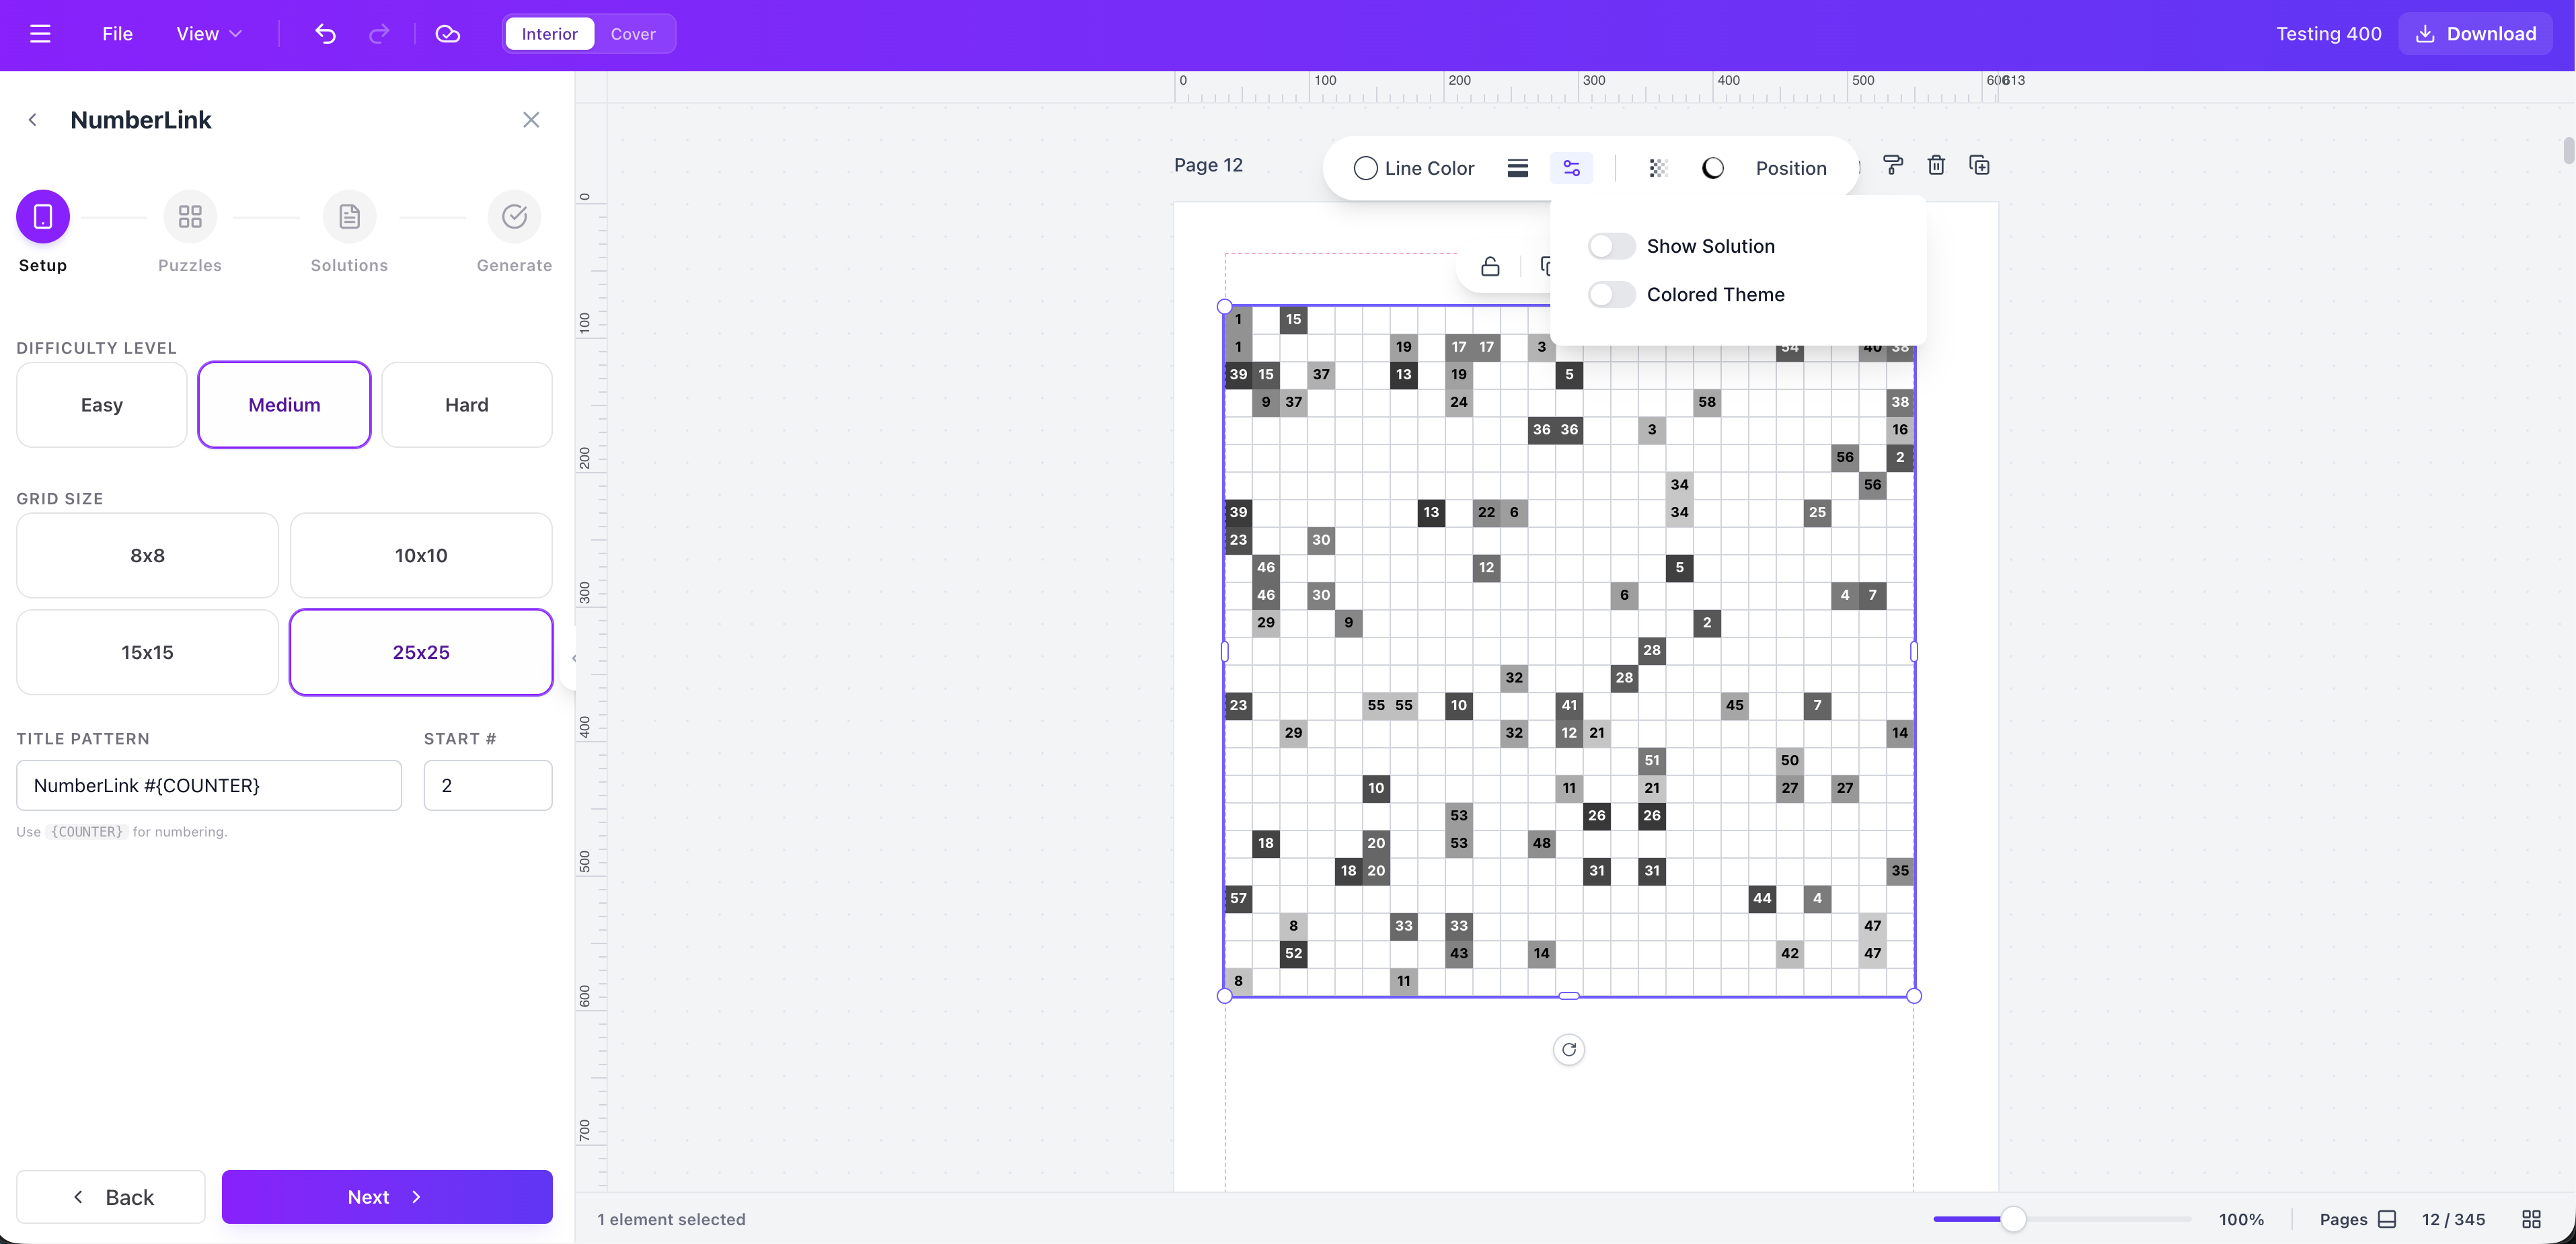
Task: Select the Hard difficulty level
Action: 466,404
